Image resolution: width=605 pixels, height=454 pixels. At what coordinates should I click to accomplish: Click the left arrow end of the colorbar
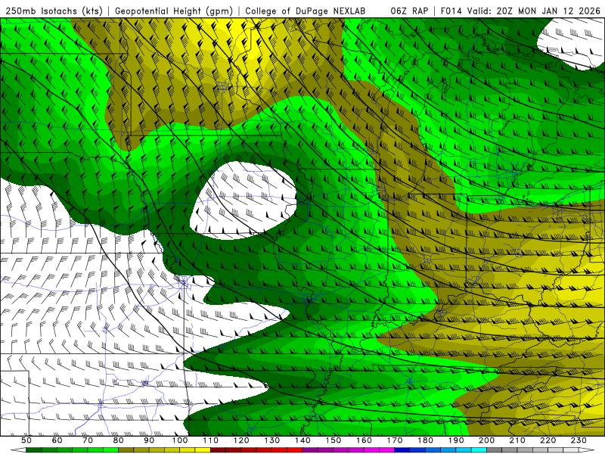18,450
